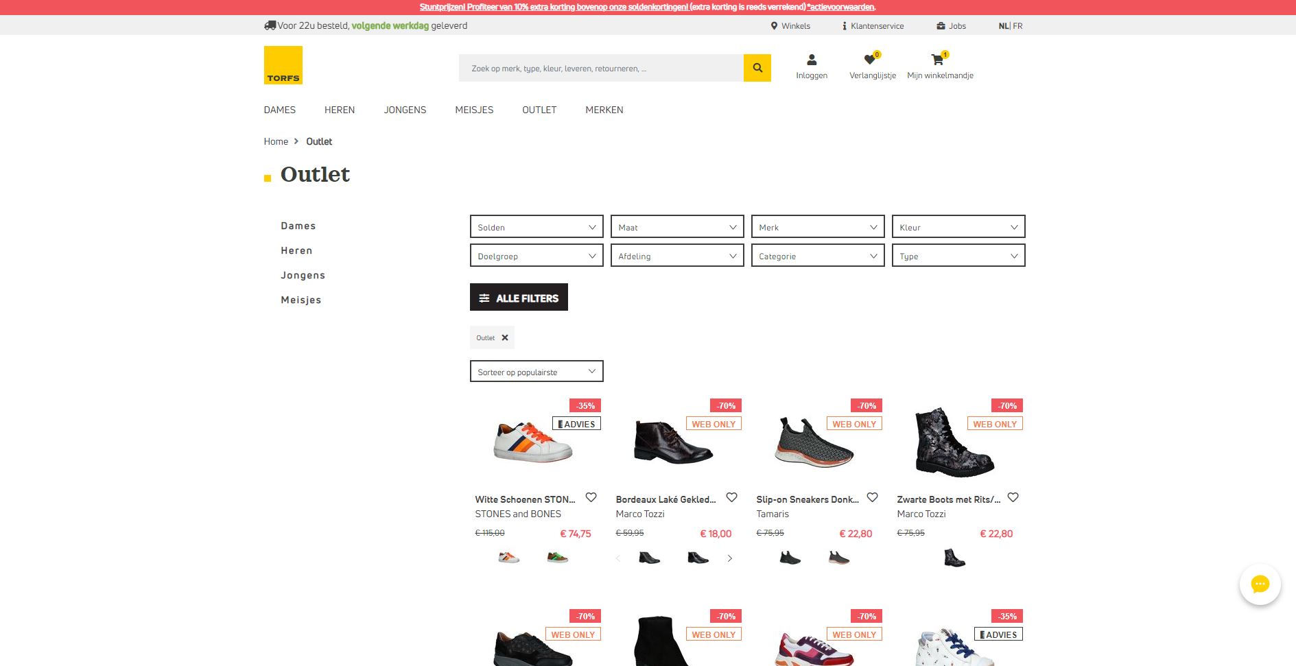1296x666 pixels.
Task: Expand the Type filter dropdown
Action: point(958,256)
